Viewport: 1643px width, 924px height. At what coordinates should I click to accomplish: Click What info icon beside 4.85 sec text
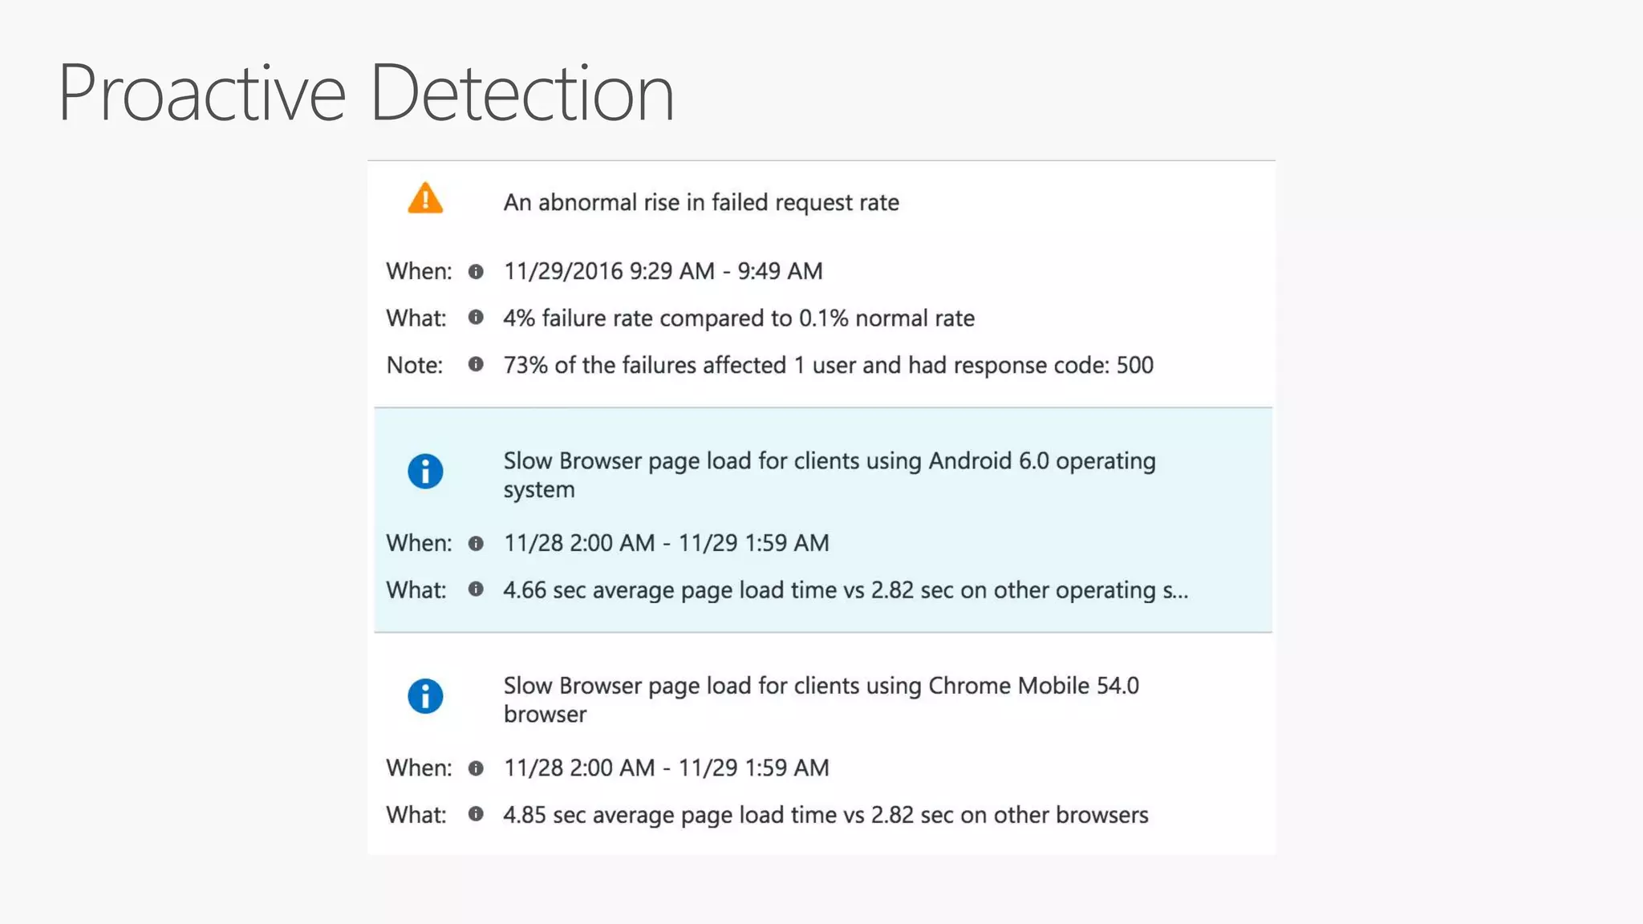pyautogui.click(x=476, y=814)
